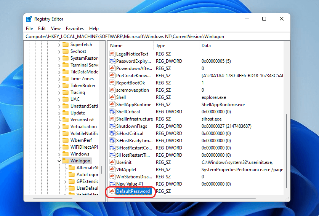Click the DWORD icon beside SiHostCritical

[x=112, y=133]
